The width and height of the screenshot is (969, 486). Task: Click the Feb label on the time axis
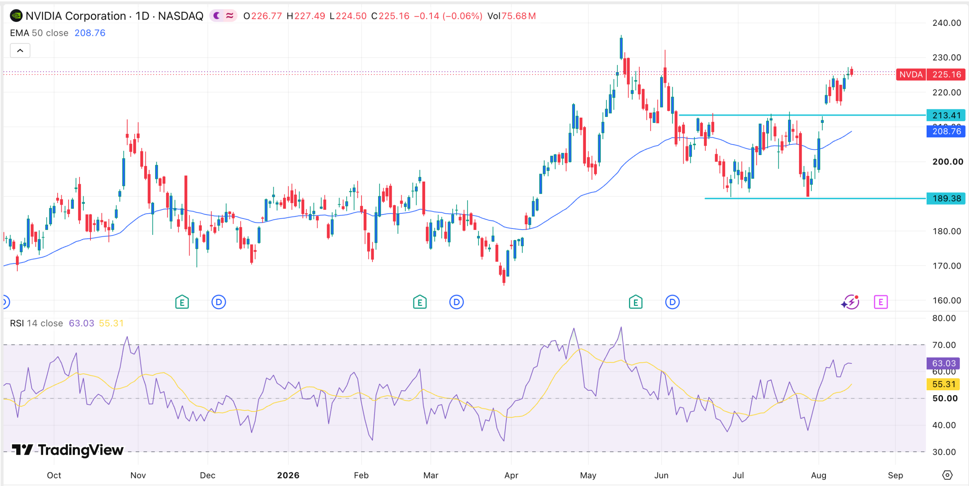point(361,475)
